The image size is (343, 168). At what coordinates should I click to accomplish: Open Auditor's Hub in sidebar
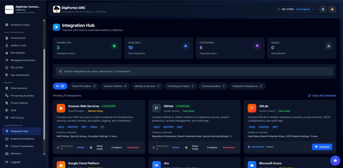click(21, 45)
